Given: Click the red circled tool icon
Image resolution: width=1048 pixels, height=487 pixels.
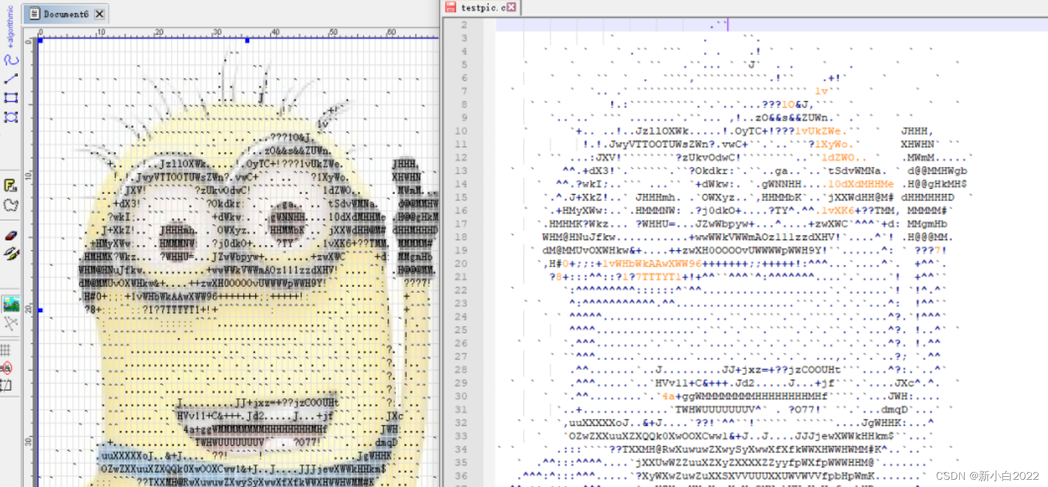Looking at the screenshot, I should click(7, 368).
